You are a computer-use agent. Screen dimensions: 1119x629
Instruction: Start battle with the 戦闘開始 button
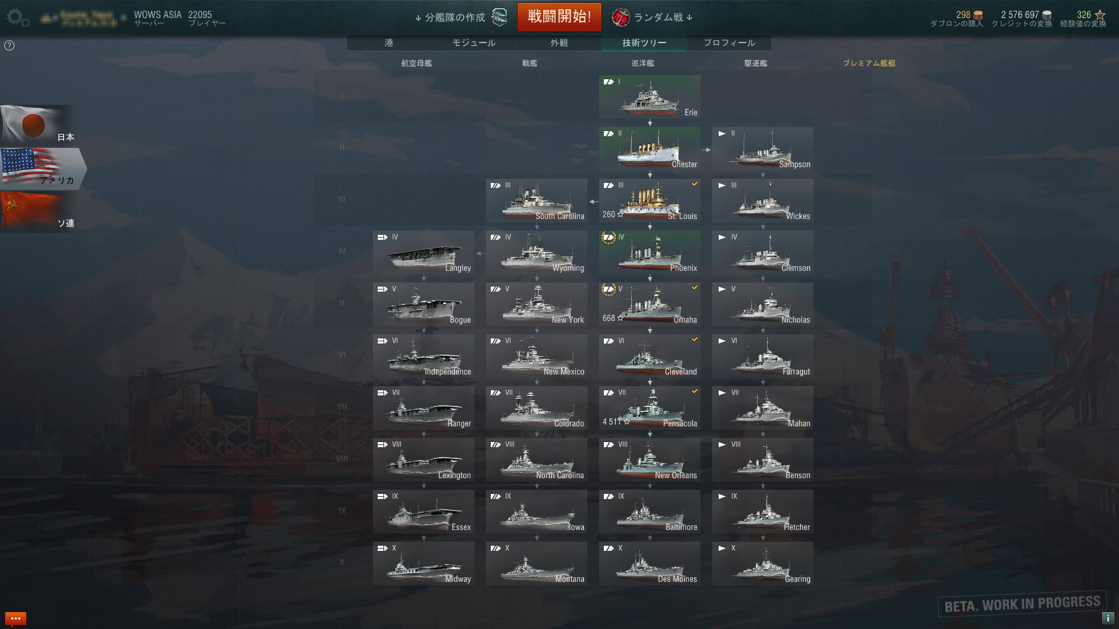pyautogui.click(x=559, y=17)
